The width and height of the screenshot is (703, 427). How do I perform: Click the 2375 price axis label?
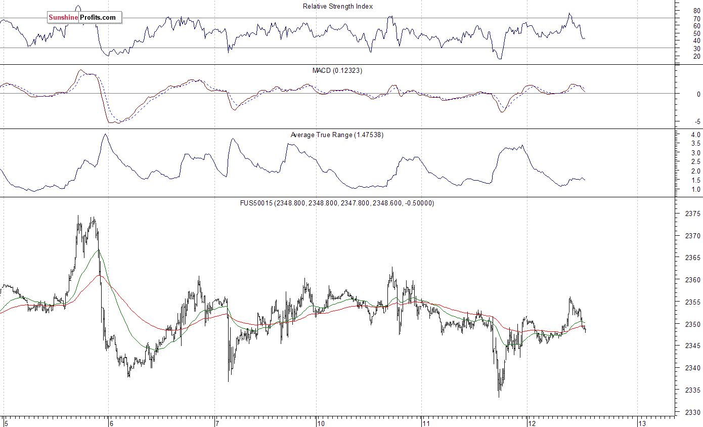(x=693, y=214)
